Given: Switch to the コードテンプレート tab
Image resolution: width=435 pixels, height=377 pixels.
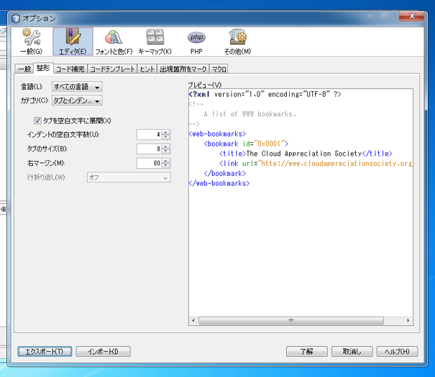Looking at the screenshot, I should coord(112,69).
